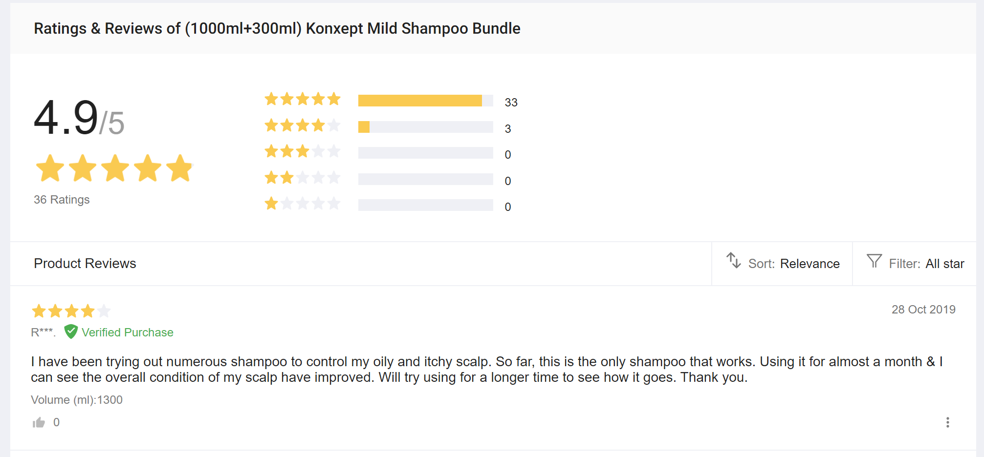Click the one-star rating row stars
This screenshot has height=457, width=984.
[302, 203]
